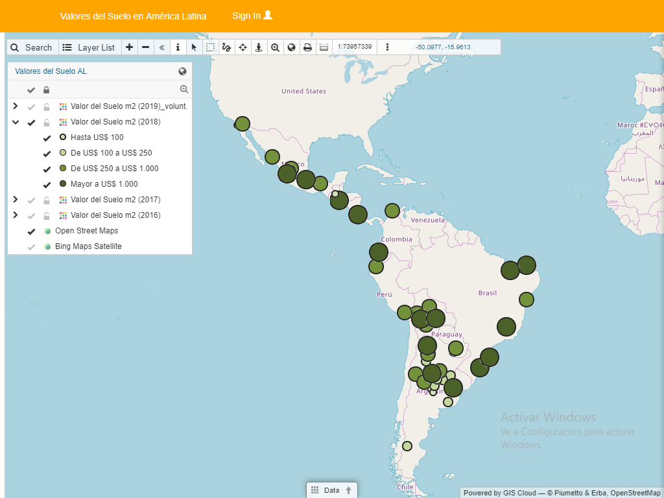664x498 pixels.
Task: Open the Search panel
Action: tap(32, 47)
